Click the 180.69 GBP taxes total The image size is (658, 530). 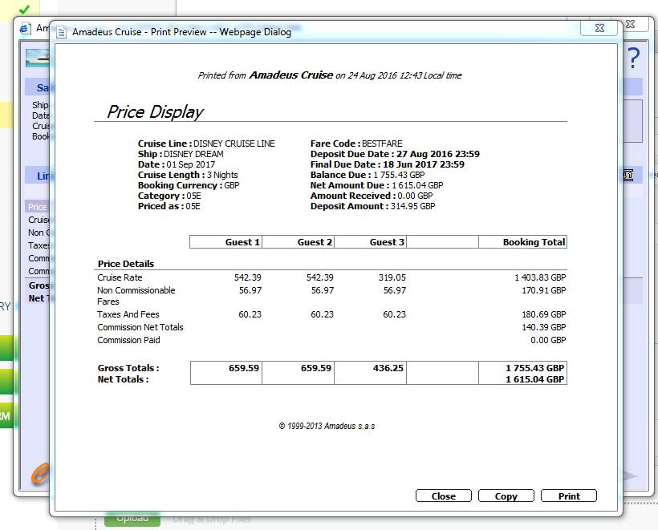tap(543, 314)
